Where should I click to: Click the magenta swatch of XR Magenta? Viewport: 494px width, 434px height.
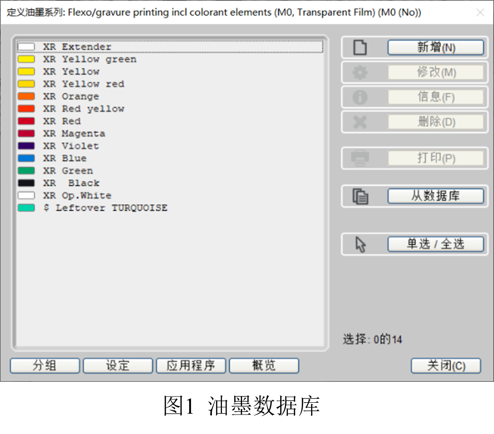[26, 133]
